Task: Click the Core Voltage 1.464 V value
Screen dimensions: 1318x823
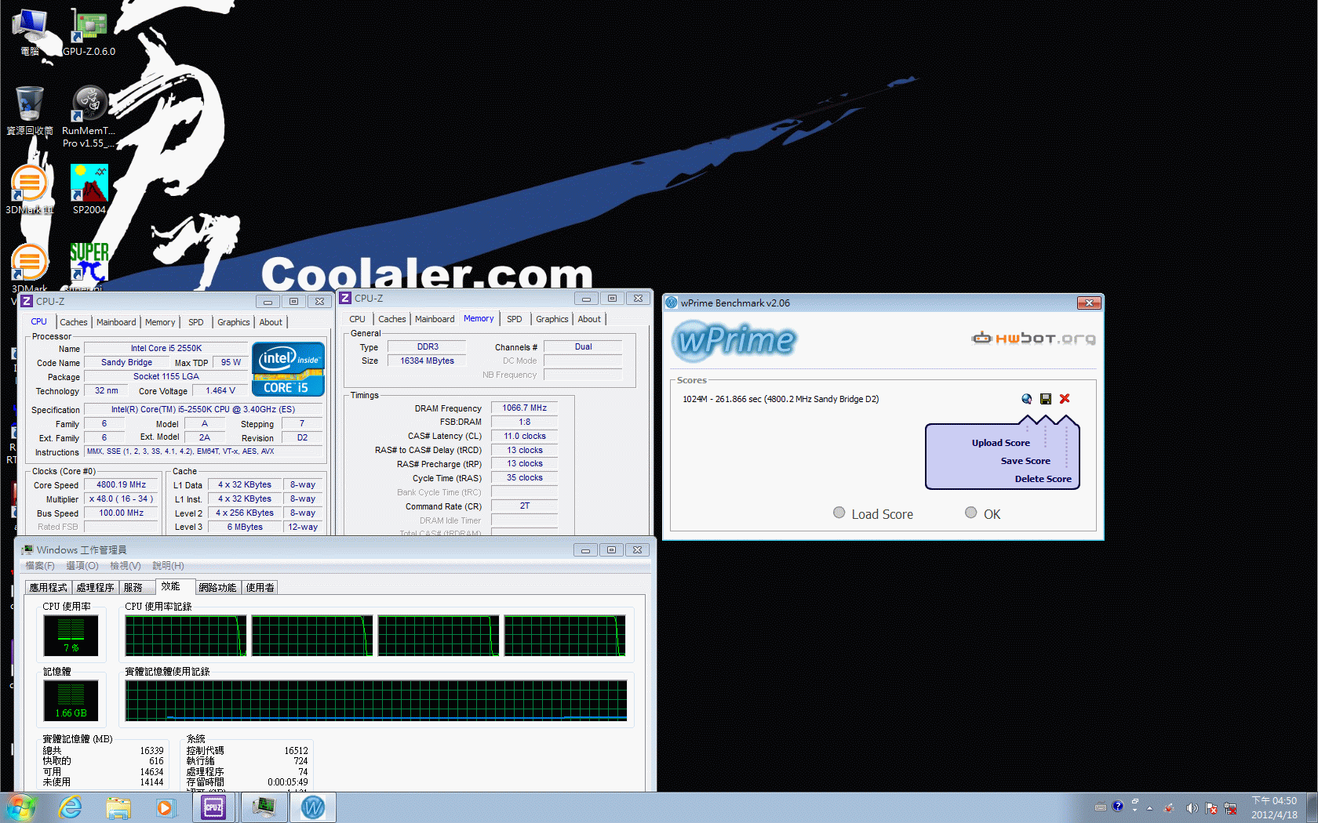Action: pyautogui.click(x=220, y=391)
